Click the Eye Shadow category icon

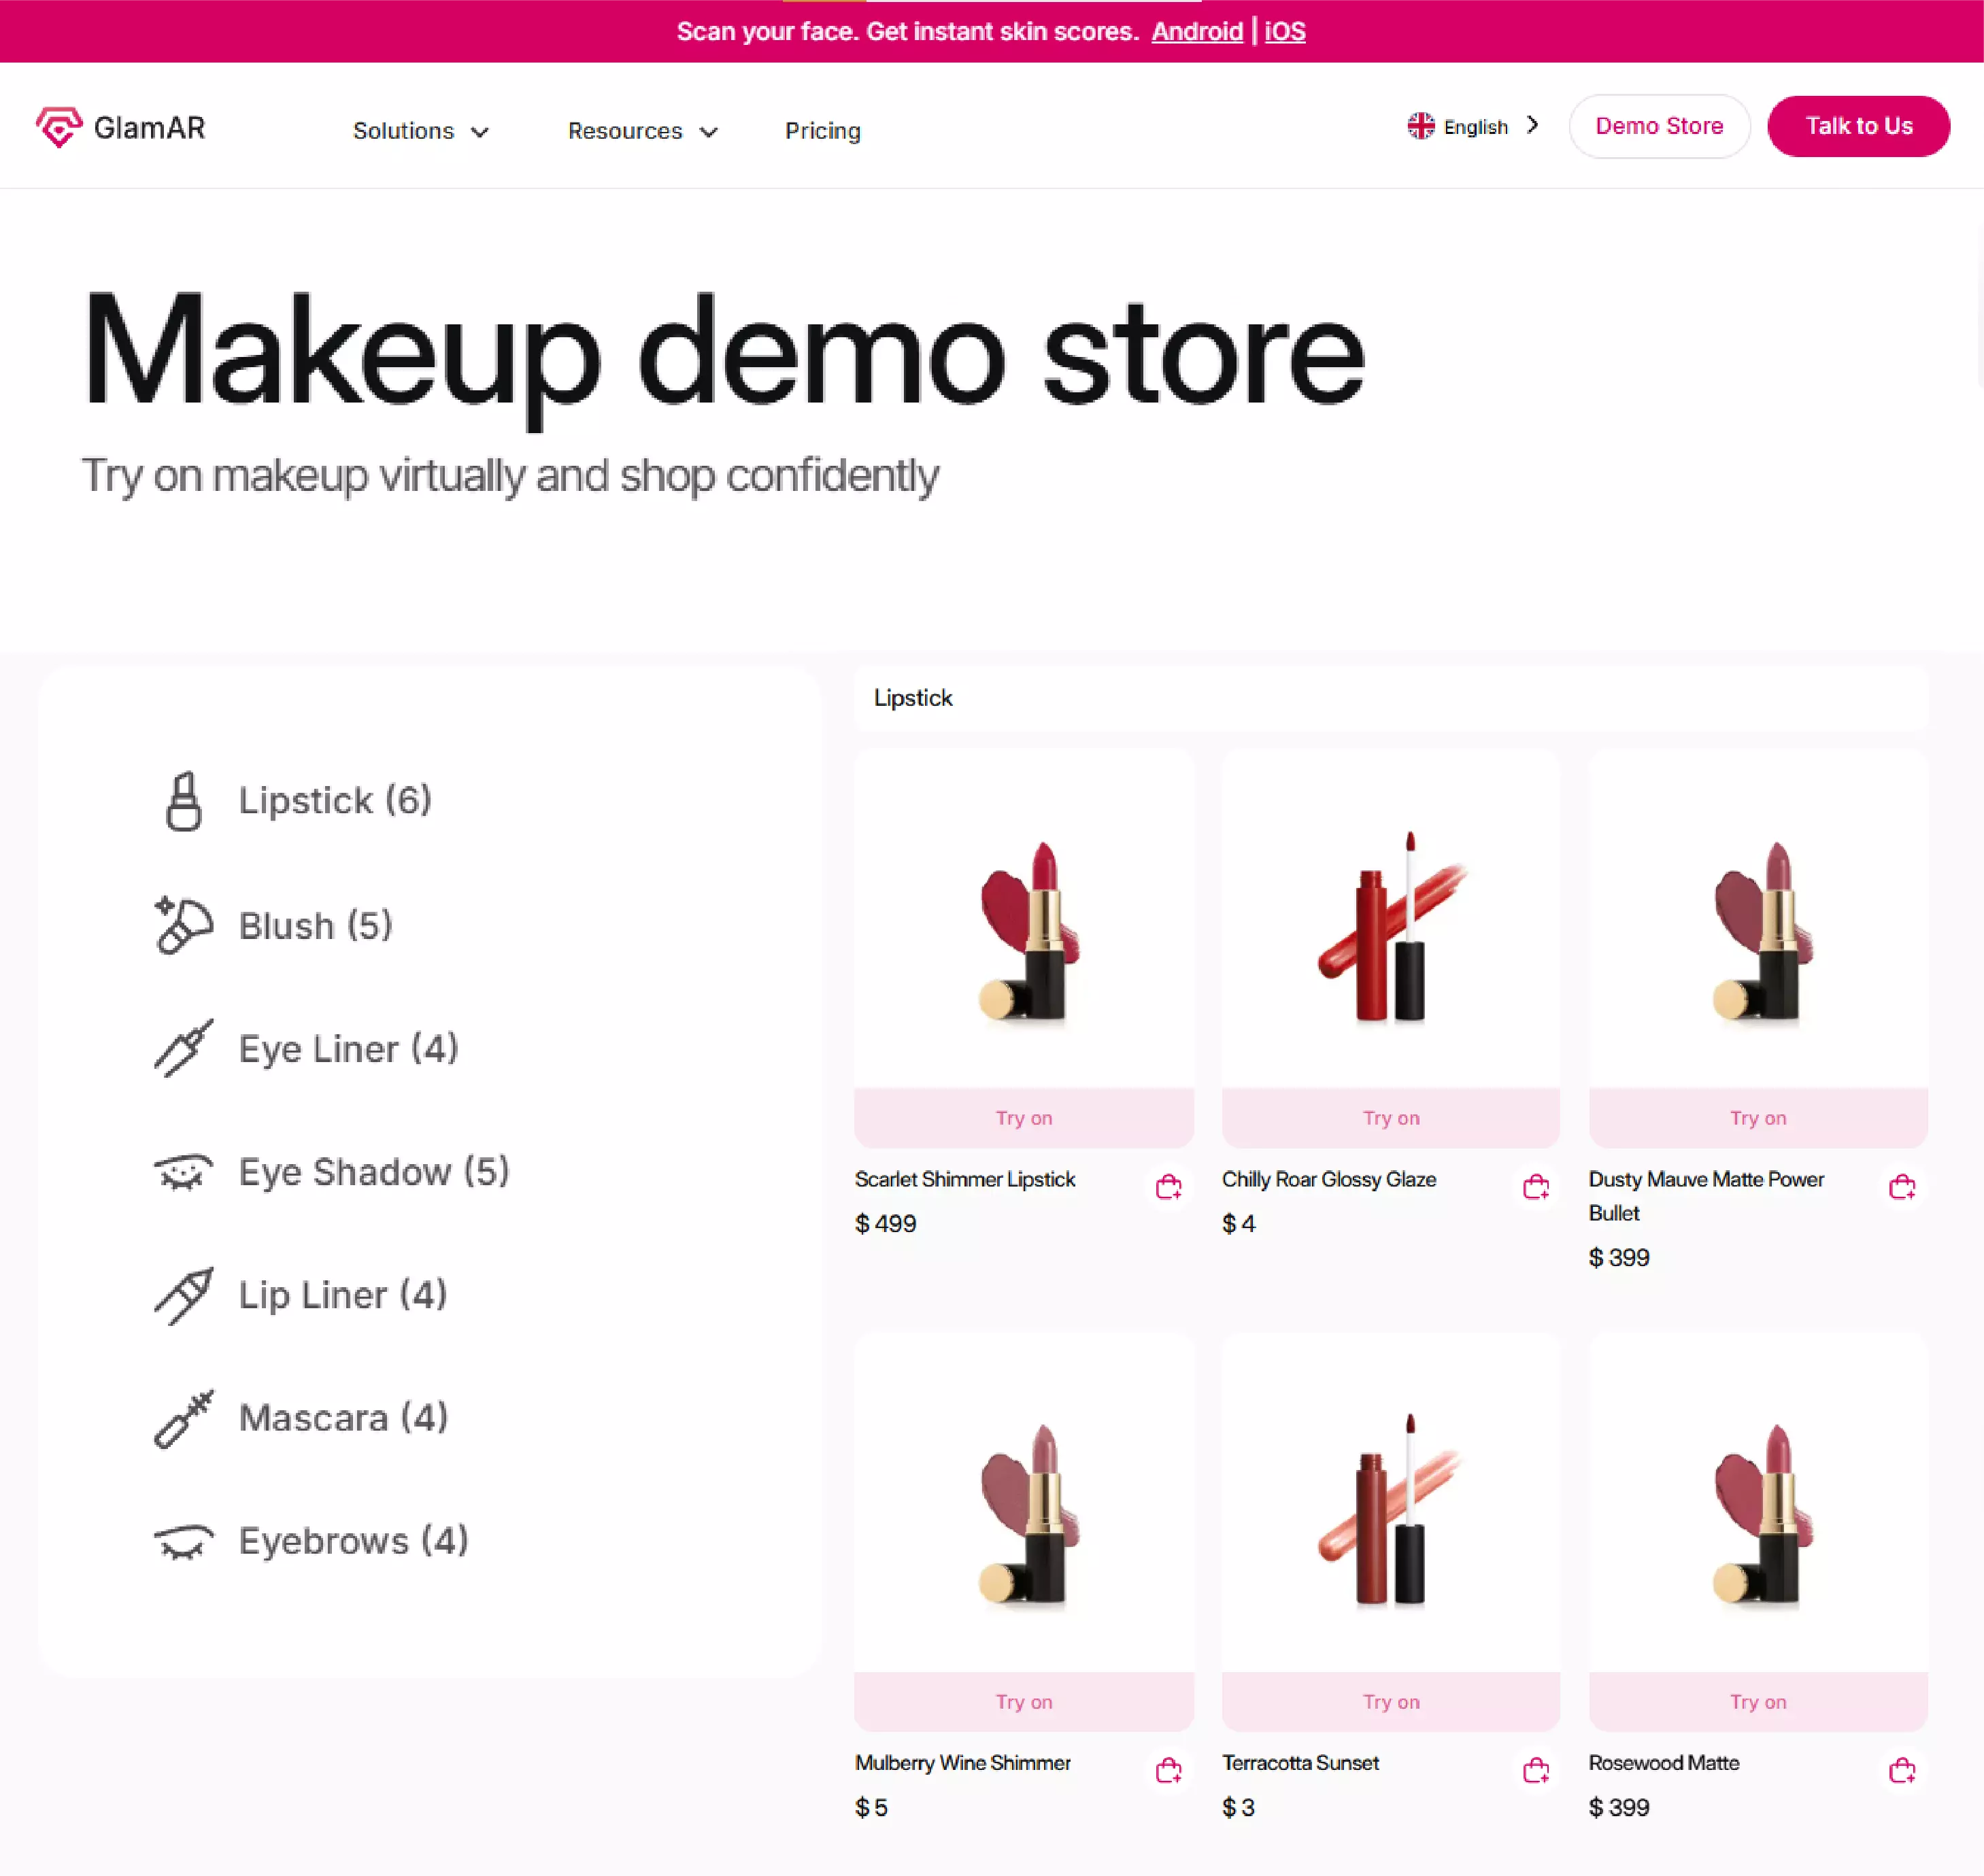pyautogui.click(x=183, y=1172)
